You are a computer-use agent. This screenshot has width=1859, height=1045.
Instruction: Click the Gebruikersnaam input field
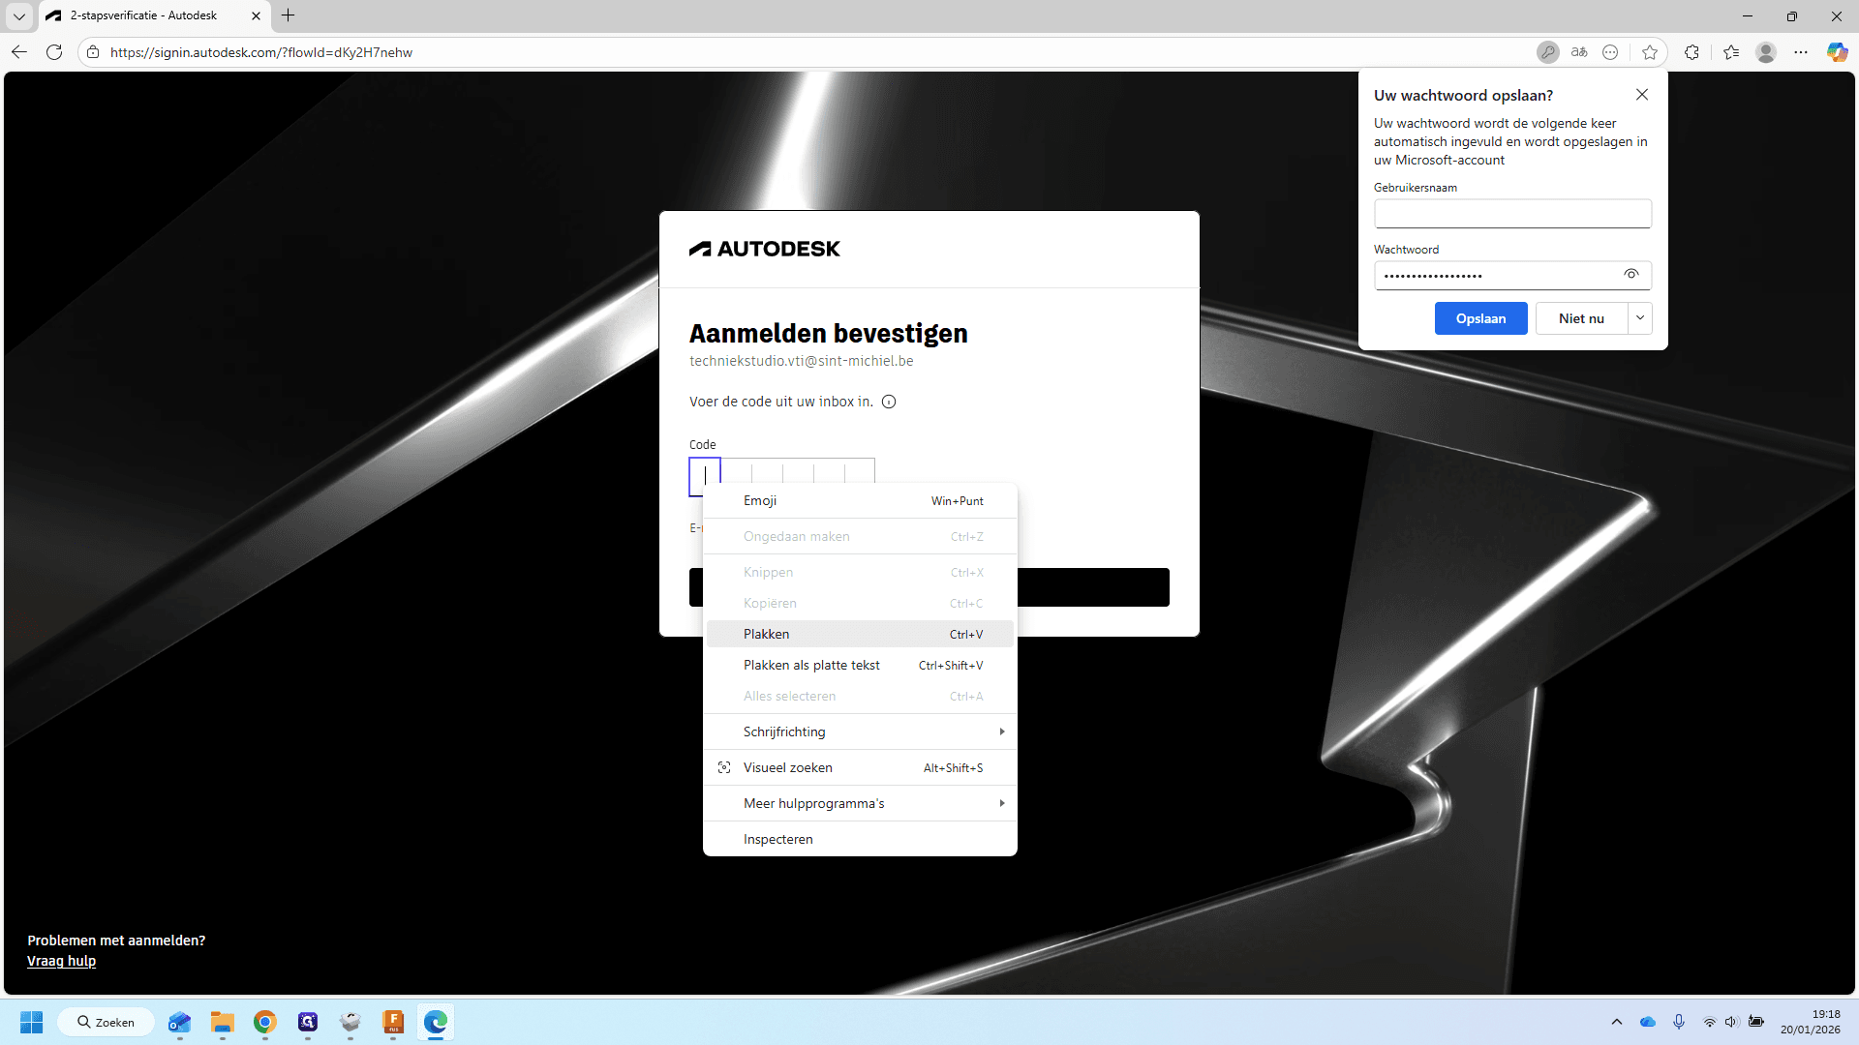click(1512, 214)
